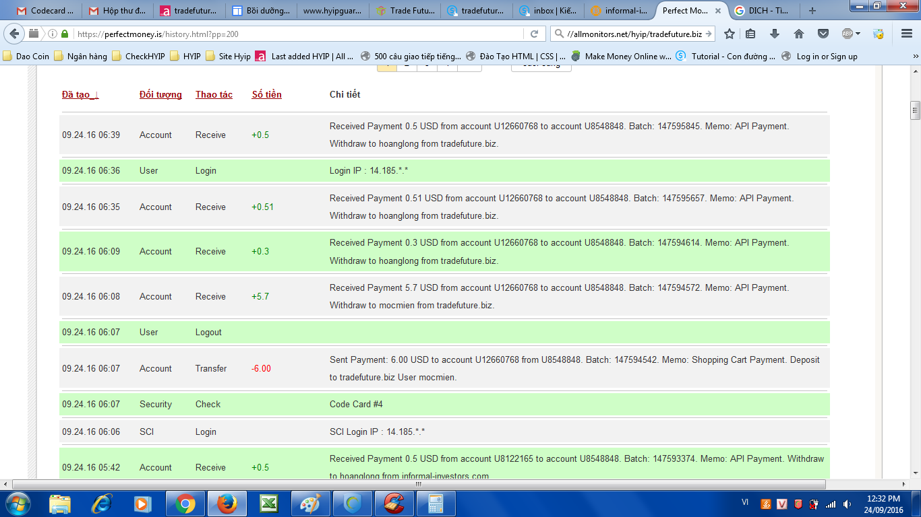Reload the page with the refresh icon
The height and width of the screenshot is (517, 921).
click(534, 34)
